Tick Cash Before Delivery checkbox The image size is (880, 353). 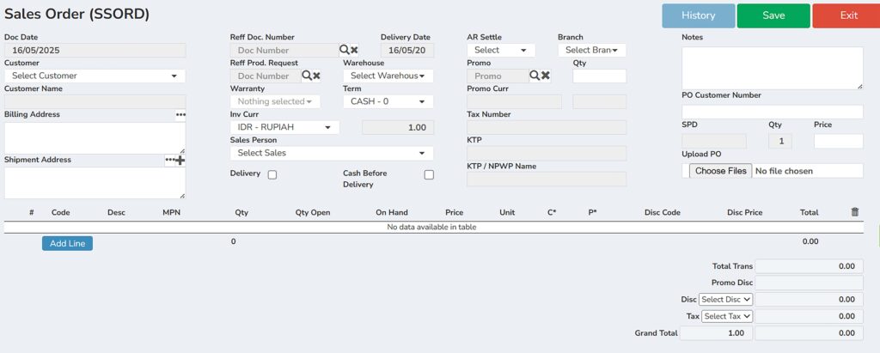429,174
